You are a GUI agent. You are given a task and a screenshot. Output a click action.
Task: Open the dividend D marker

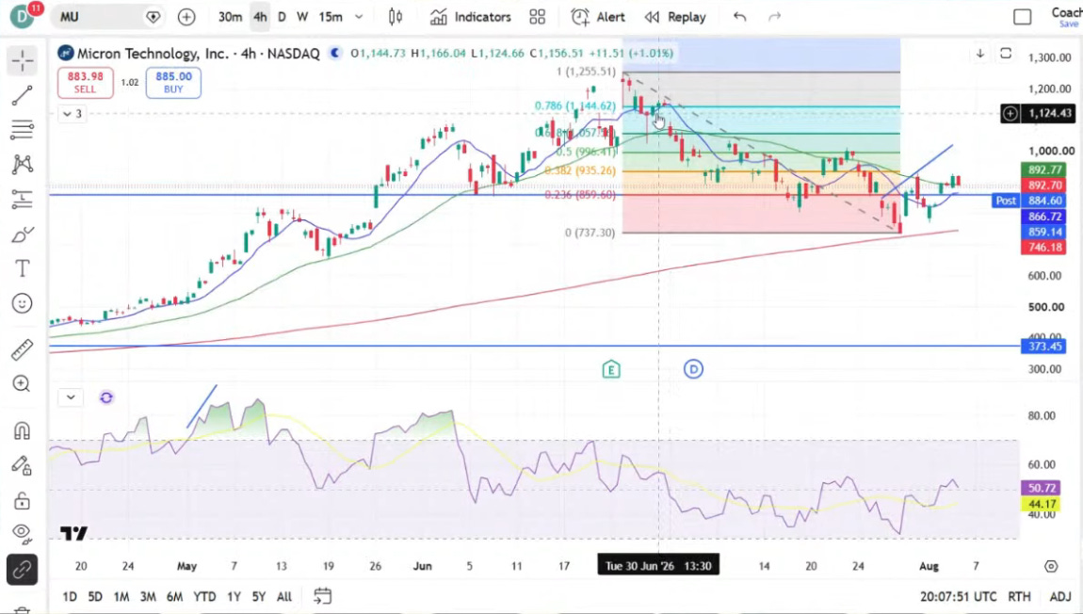693,369
